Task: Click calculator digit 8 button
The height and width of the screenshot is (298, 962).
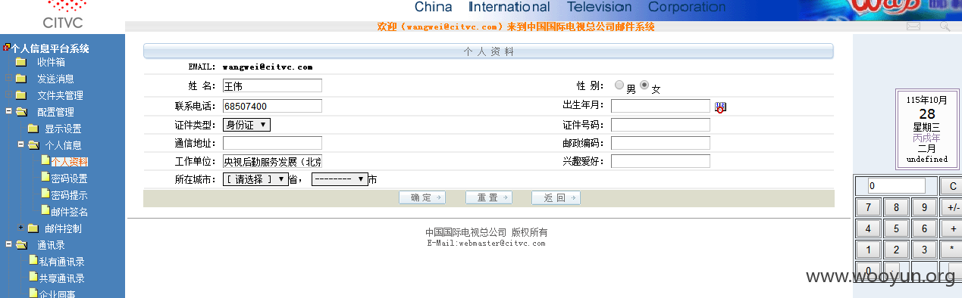Action: point(896,207)
